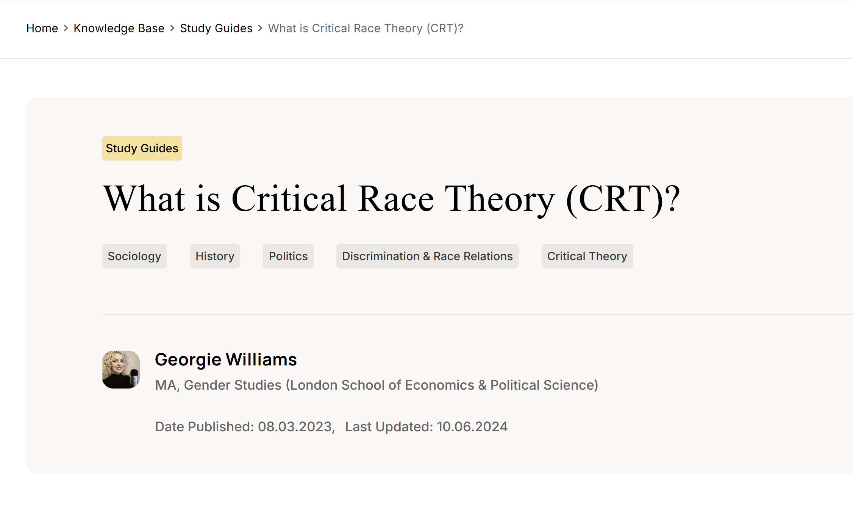Open Georgie Williams author name link
Image resolution: width=853 pixels, height=515 pixels.
click(226, 359)
